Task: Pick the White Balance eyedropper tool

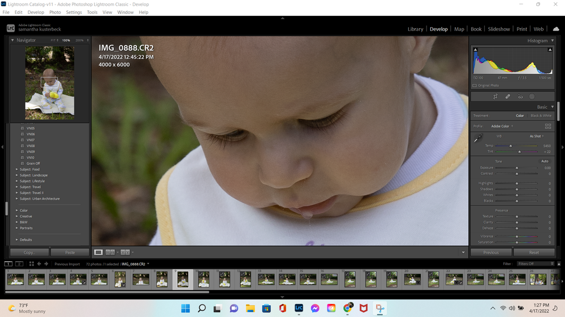Action: click(x=478, y=138)
